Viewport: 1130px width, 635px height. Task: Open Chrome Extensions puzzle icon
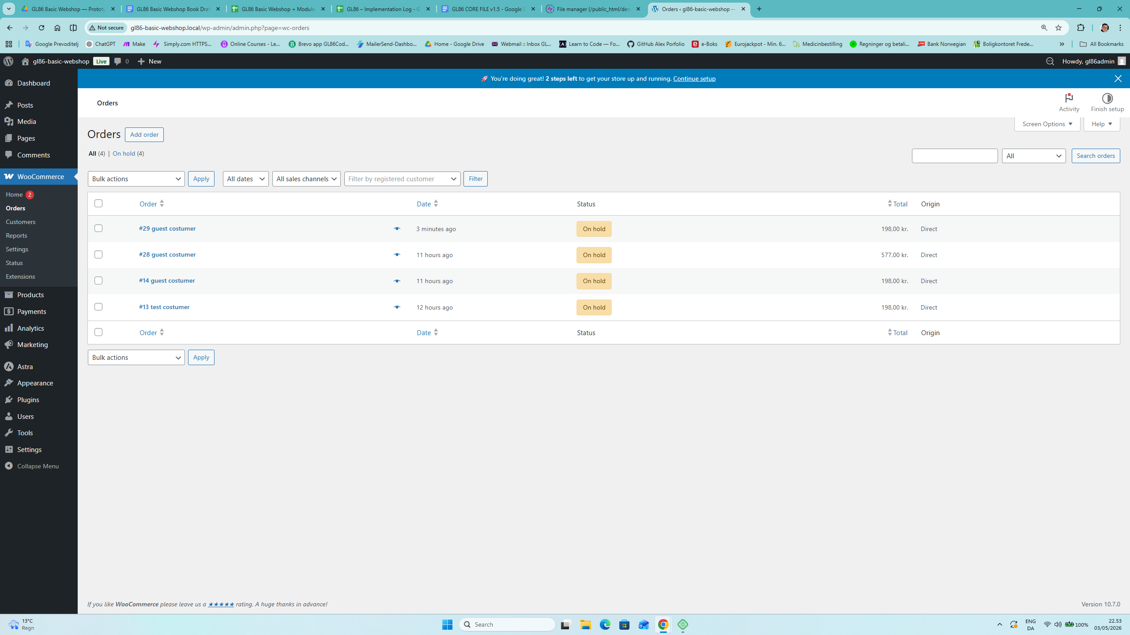(1081, 28)
